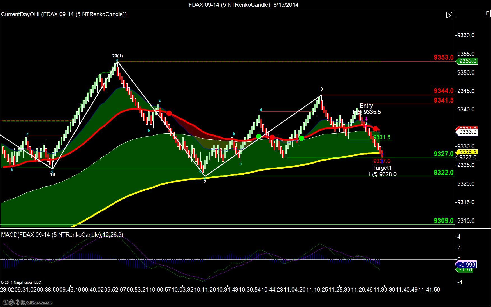Click the small F box above price axis
Image resolution: width=491 pixels, height=307 pixels.
[x=487, y=13]
